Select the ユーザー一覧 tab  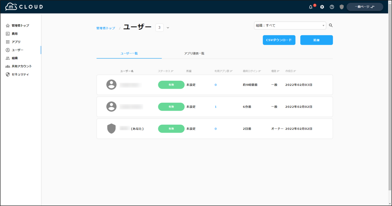click(129, 53)
